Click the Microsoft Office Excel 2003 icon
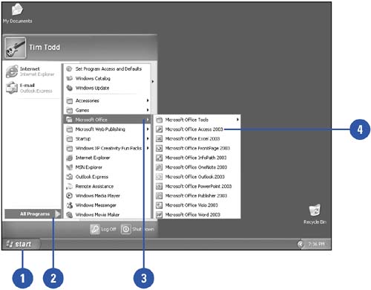This screenshot has height=290, width=371. tap(159, 139)
